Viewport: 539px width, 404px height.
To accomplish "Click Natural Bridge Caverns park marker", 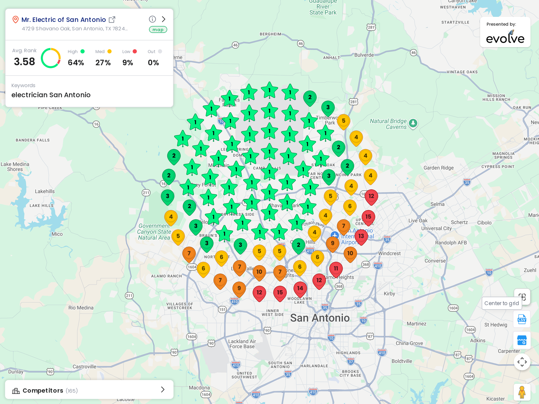I will [413, 124].
